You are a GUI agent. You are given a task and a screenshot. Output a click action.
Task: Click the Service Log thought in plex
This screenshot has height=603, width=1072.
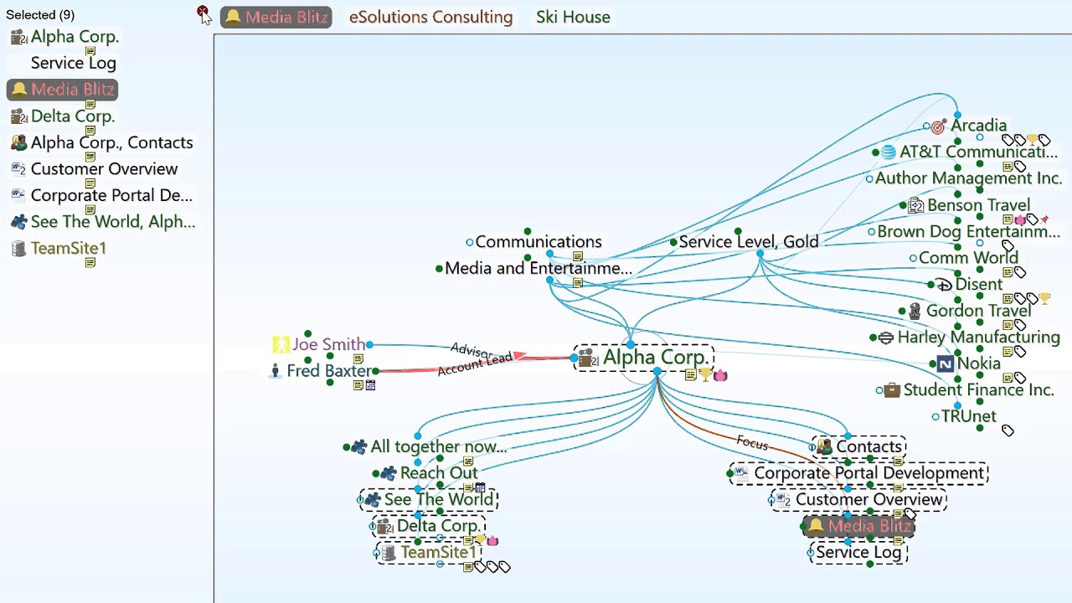click(859, 553)
